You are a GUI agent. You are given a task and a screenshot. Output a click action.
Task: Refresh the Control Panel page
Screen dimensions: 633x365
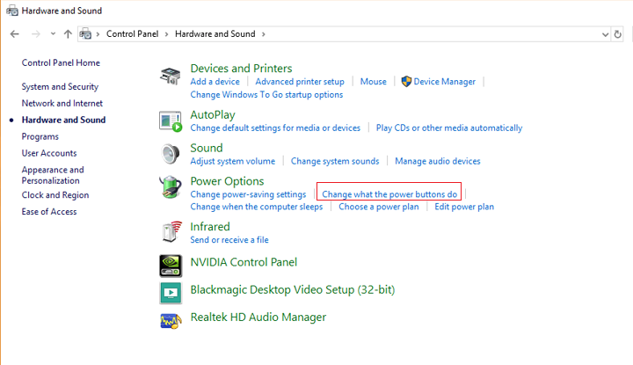point(619,34)
